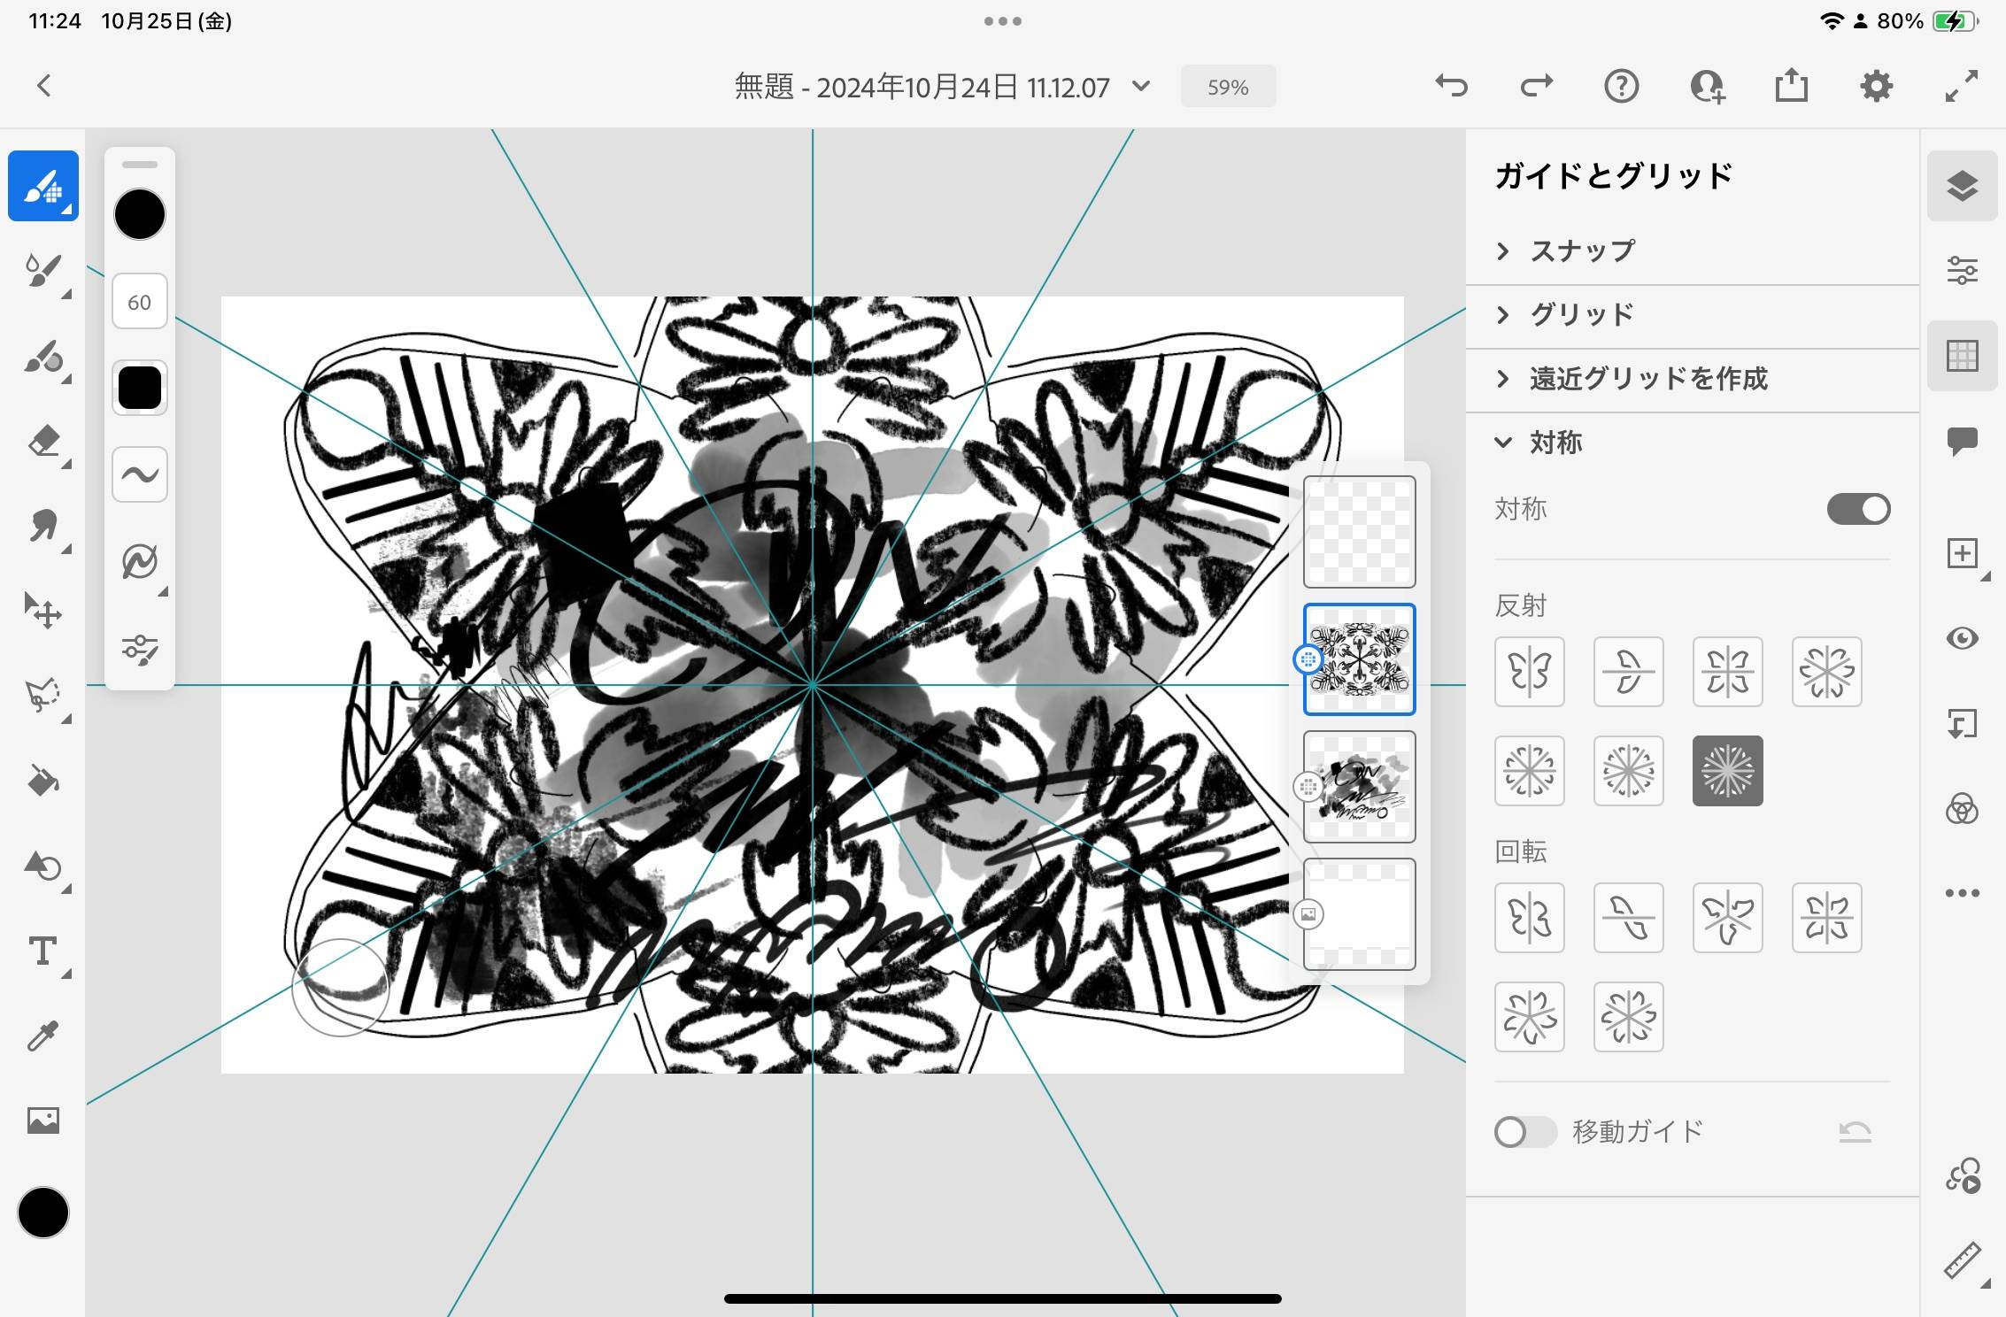The height and width of the screenshot is (1317, 2006).
Task: Expand the 遠近グリッドを作成 section
Action: coord(1692,379)
